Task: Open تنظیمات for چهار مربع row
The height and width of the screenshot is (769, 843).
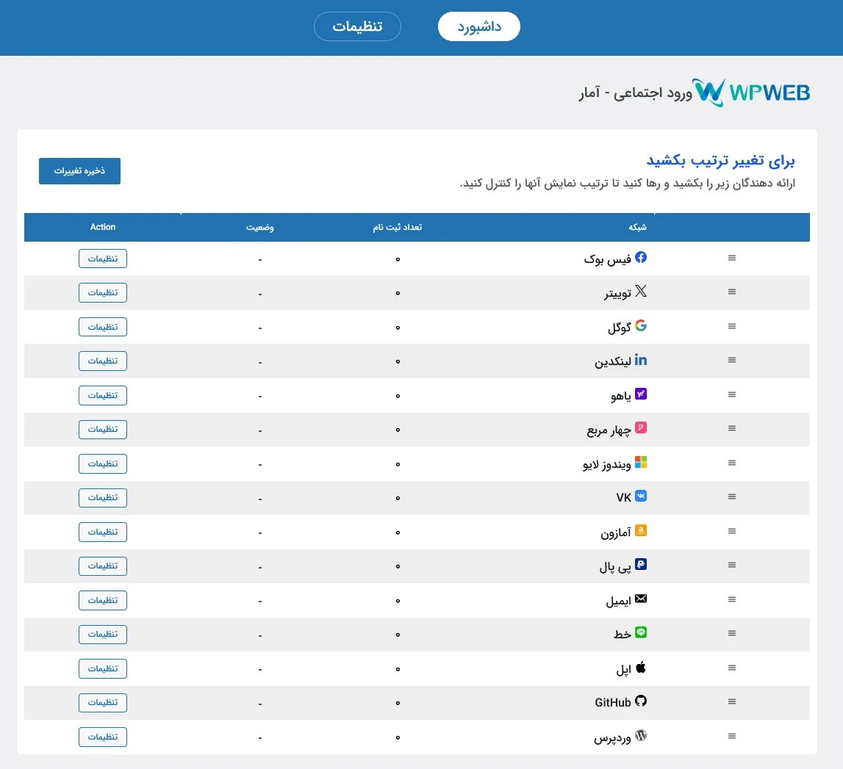Action: click(x=103, y=429)
